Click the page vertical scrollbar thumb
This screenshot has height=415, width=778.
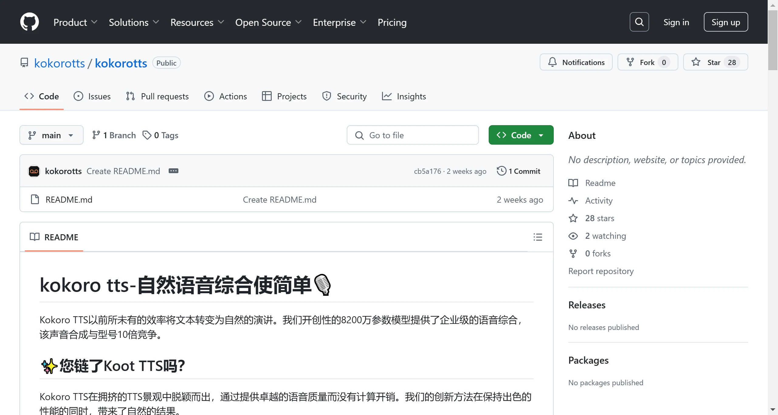[773, 39]
